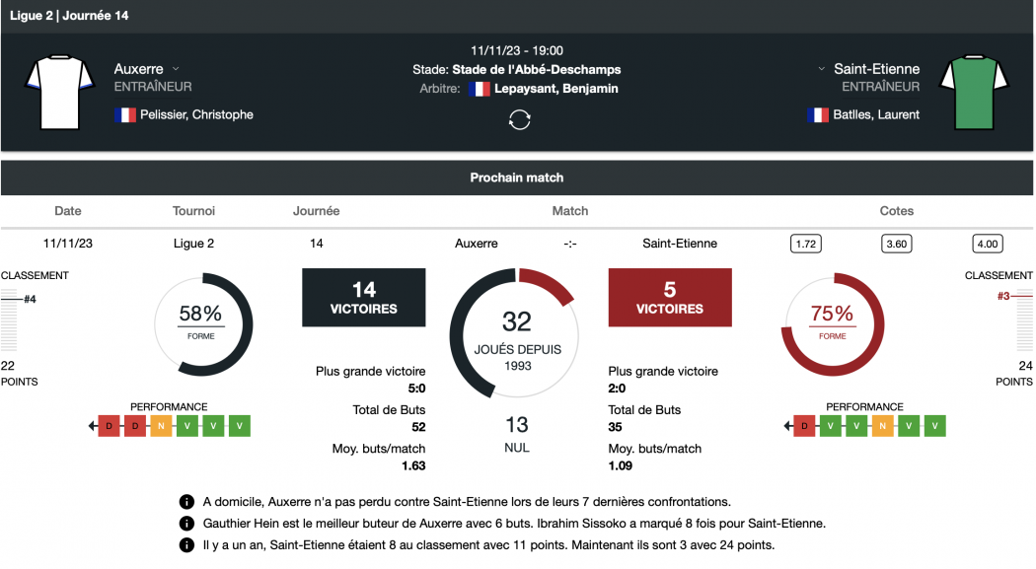
Task: Select the 3.60 draw odds
Action: (897, 244)
